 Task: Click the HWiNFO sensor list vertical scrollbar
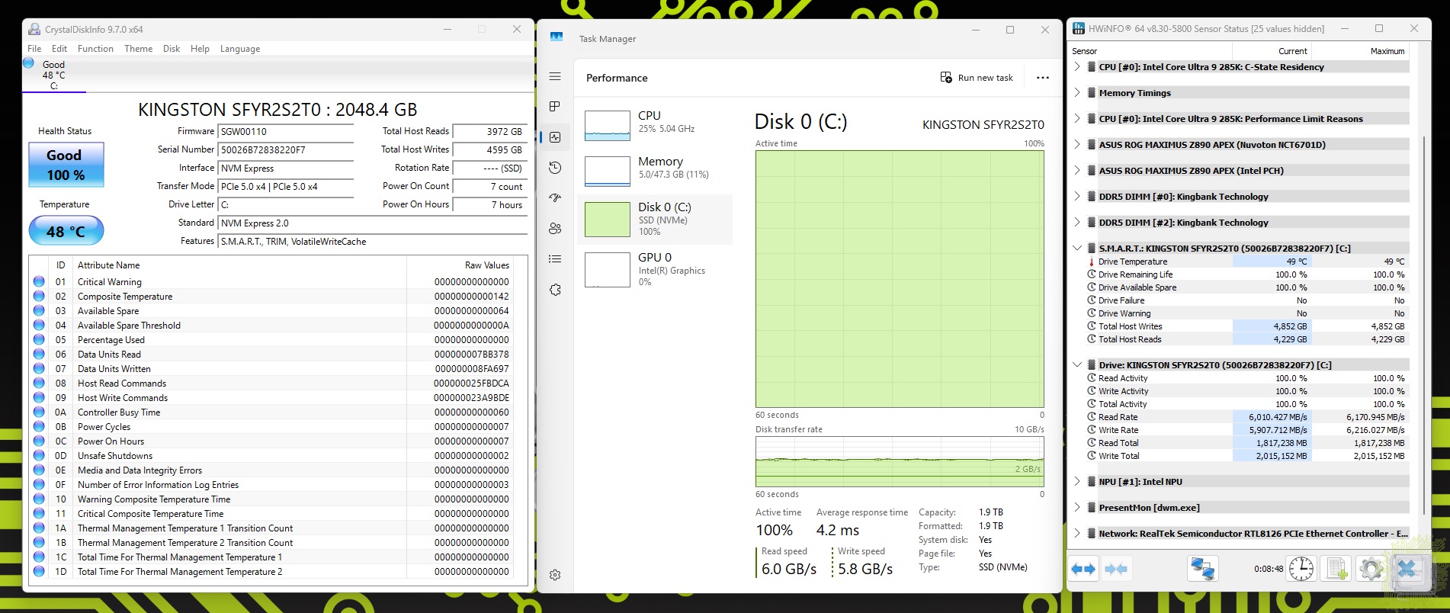click(x=1423, y=324)
